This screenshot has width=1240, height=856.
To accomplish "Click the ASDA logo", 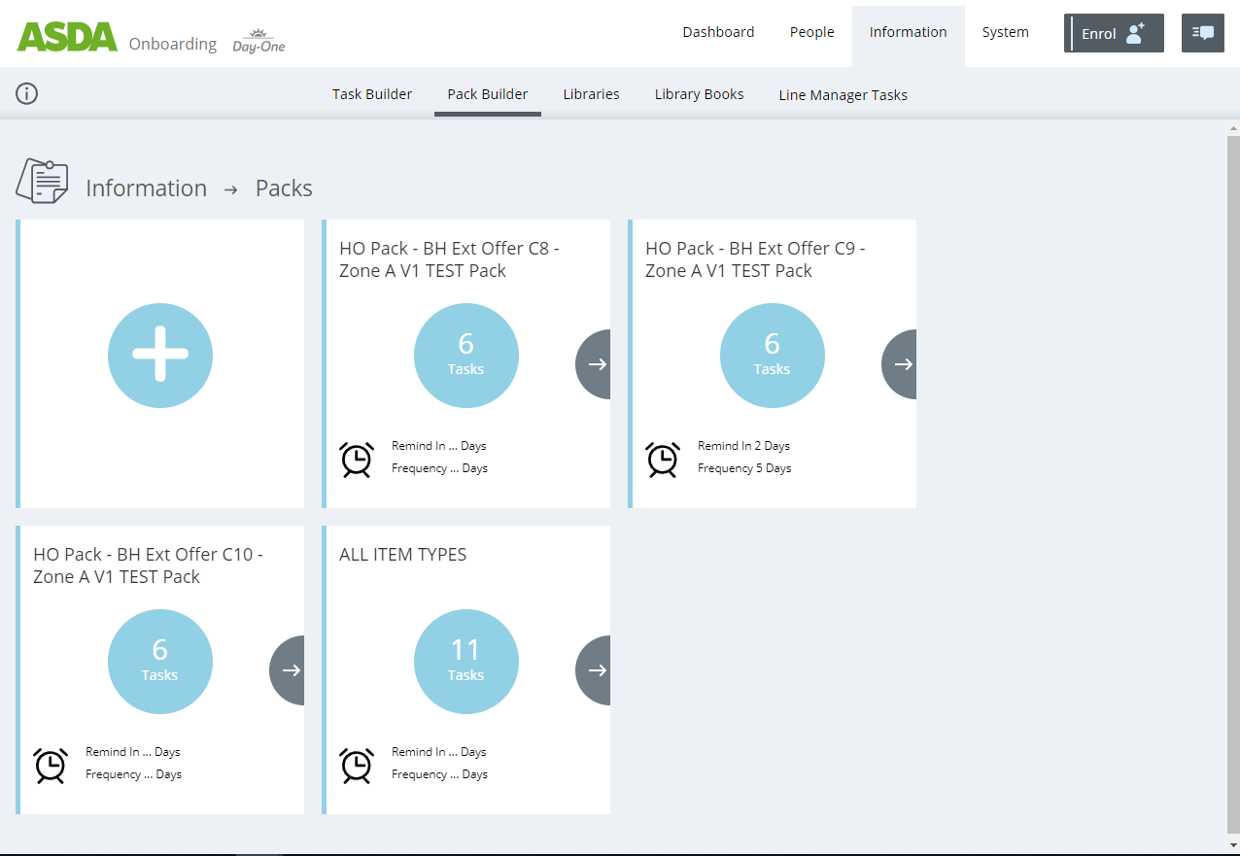I will (x=67, y=37).
